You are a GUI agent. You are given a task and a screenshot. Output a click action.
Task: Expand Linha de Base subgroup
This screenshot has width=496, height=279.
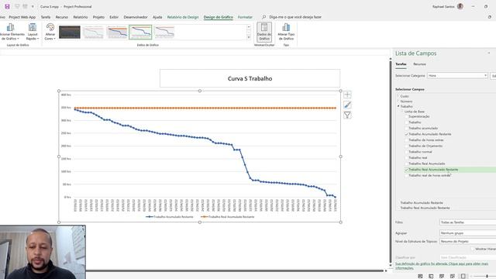[x=402, y=112]
